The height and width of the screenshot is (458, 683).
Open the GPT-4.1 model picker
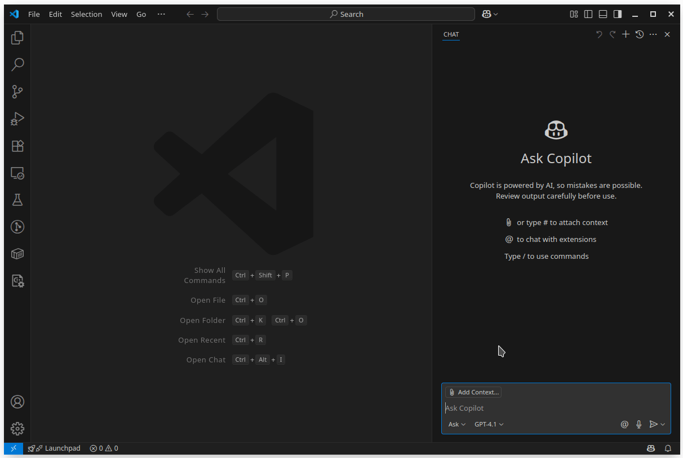coord(489,424)
